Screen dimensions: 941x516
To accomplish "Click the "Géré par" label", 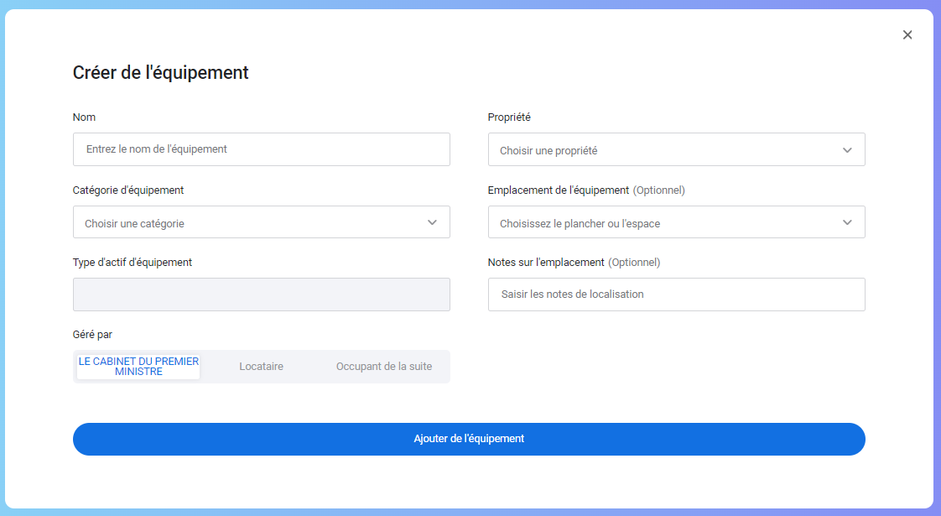I will (92, 335).
